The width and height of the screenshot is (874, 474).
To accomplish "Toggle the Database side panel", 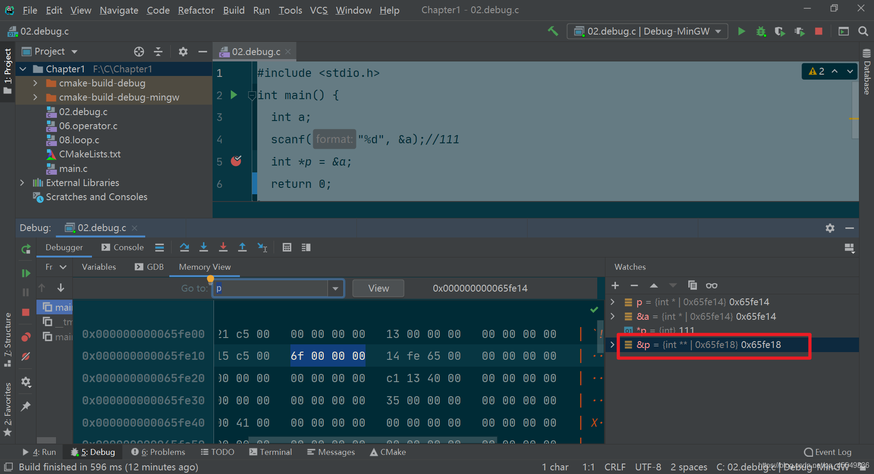I will [867, 71].
